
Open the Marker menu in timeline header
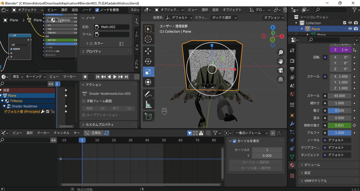[69, 77]
